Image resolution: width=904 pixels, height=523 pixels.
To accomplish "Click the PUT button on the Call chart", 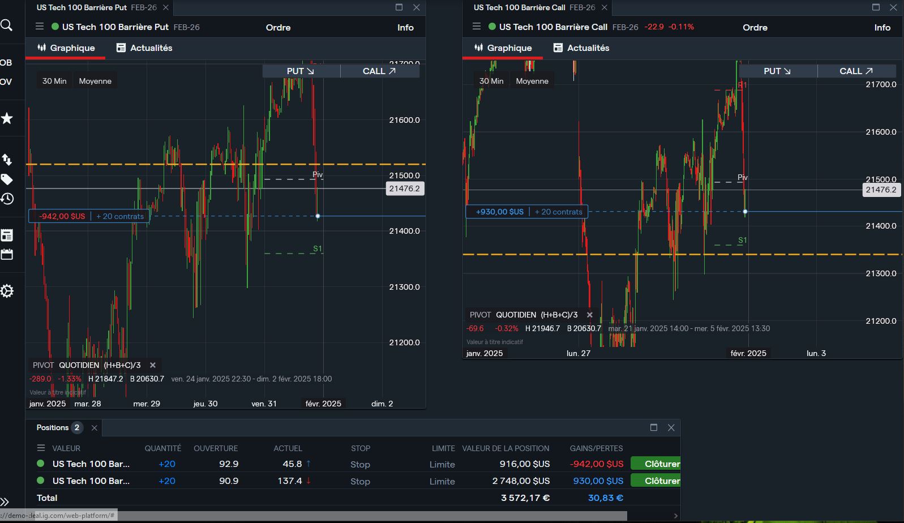I will tap(778, 71).
